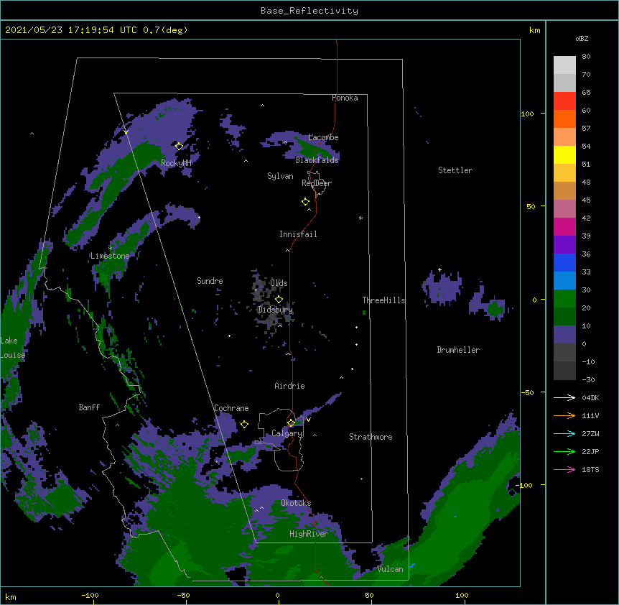Select the orange 111V arrow legend icon

pyautogui.click(x=564, y=415)
